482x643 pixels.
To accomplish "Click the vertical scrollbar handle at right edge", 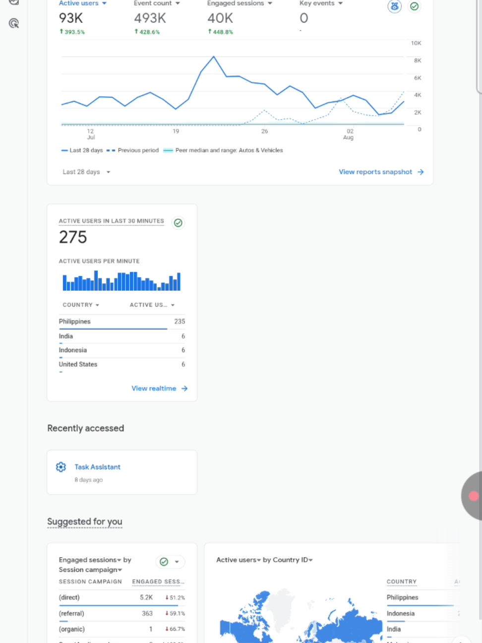I will tap(479, 47).
